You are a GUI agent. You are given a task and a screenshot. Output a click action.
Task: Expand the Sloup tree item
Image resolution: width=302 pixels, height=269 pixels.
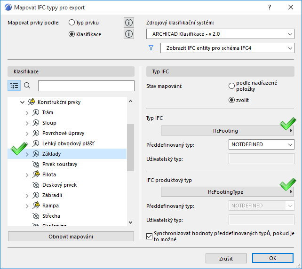tap(27, 123)
